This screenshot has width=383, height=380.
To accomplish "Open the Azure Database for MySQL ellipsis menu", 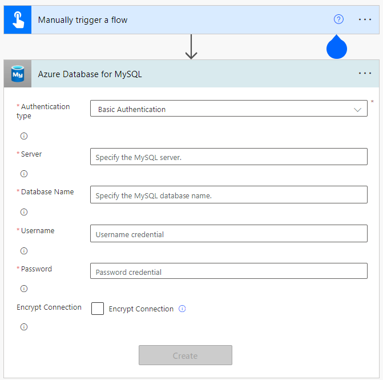I will pos(365,73).
